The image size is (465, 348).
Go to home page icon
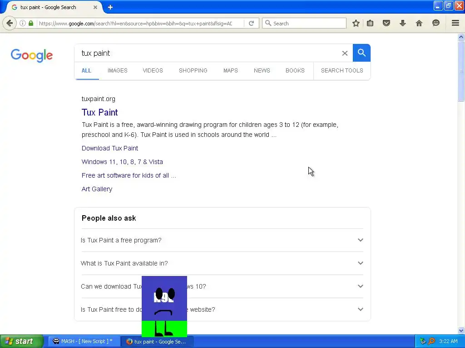coord(419,23)
